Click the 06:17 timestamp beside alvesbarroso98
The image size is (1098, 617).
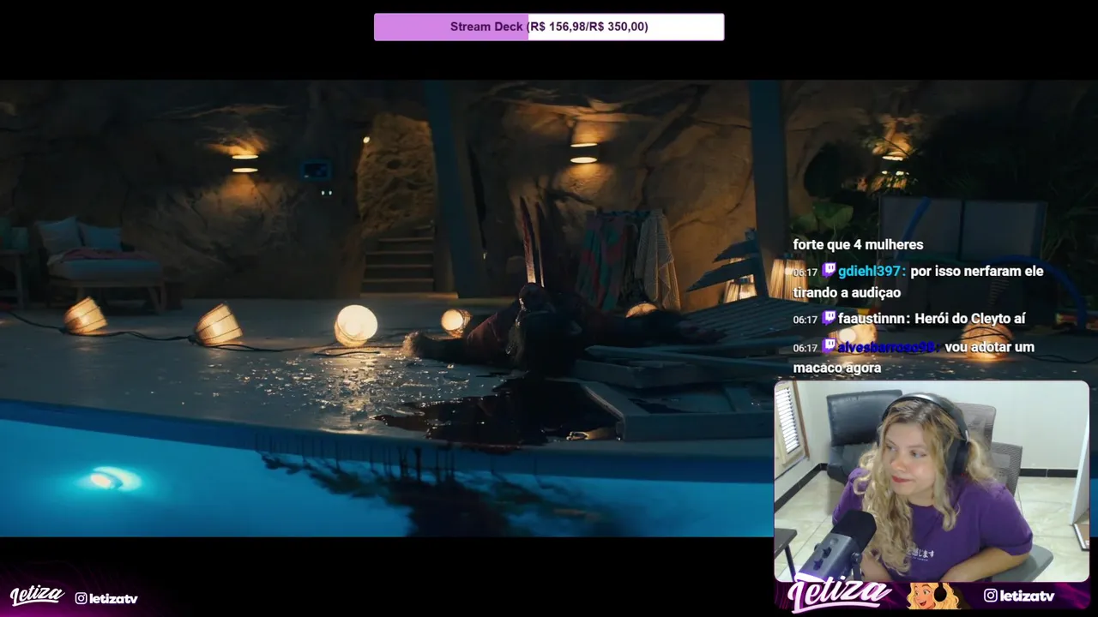[x=805, y=348]
